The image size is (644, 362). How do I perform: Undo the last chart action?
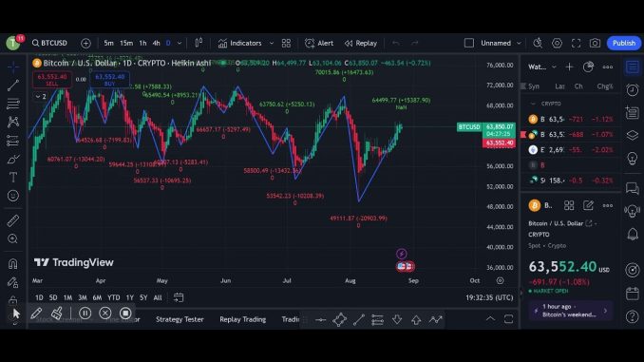(396, 43)
